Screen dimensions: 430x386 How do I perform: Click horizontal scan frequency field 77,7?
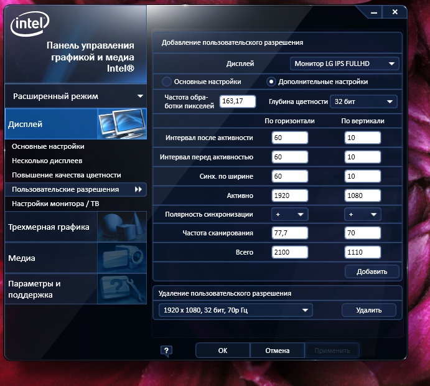click(289, 233)
